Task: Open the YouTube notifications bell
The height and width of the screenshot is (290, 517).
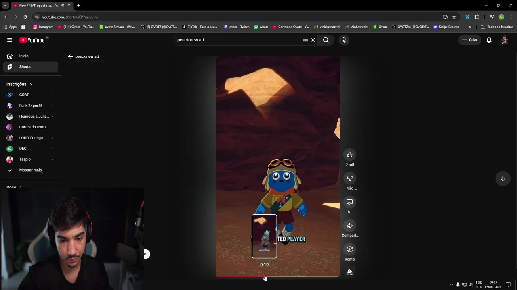Action: pos(489,40)
